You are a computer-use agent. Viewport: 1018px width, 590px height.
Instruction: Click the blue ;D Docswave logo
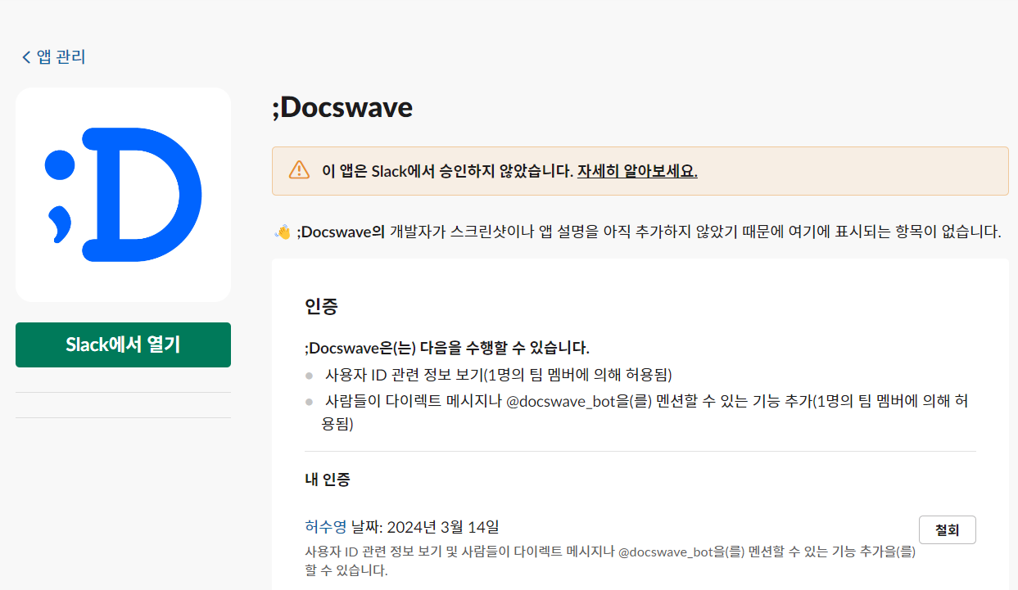click(123, 195)
